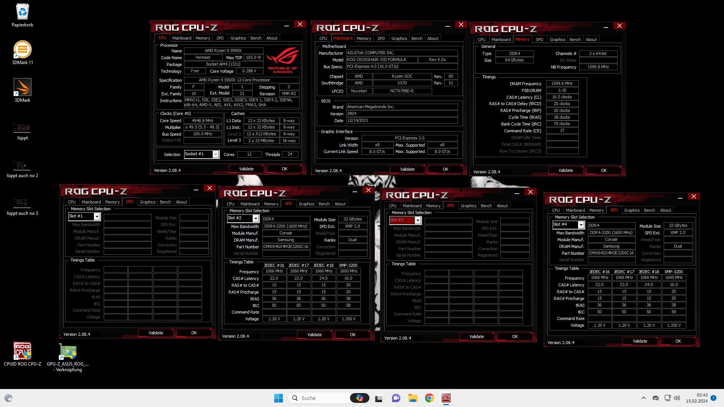Screen dimensions: 724x407
Task: Show hidden system tray icons
Action: [644, 398]
